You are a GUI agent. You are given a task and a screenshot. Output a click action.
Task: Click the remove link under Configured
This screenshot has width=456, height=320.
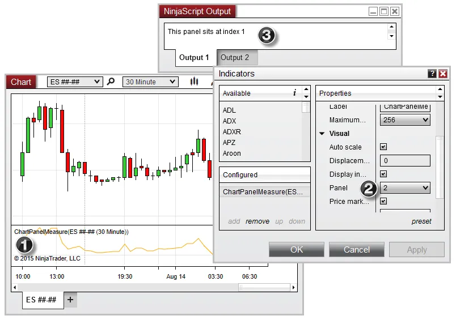click(x=257, y=221)
